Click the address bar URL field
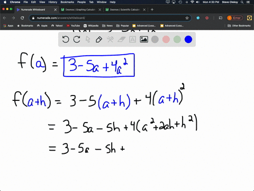The height and width of the screenshot is (191, 254). (110, 18)
